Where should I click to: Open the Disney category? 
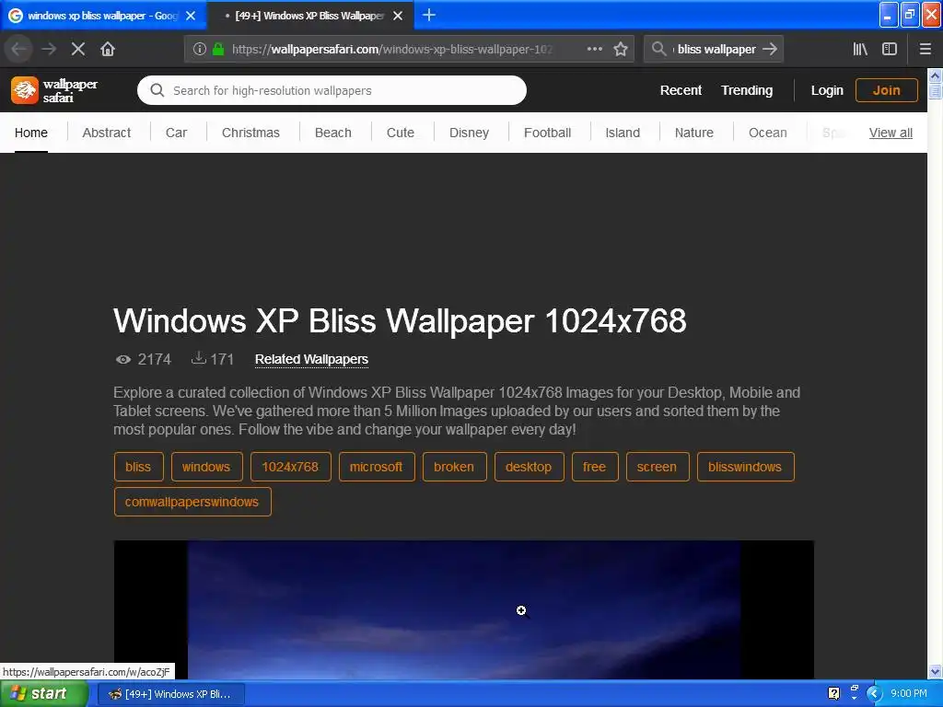pos(469,133)
